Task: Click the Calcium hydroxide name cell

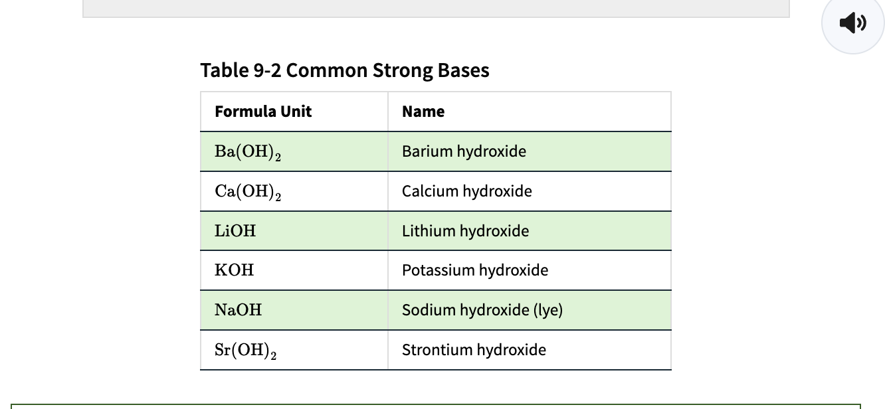Action: [x=530, y=191]
